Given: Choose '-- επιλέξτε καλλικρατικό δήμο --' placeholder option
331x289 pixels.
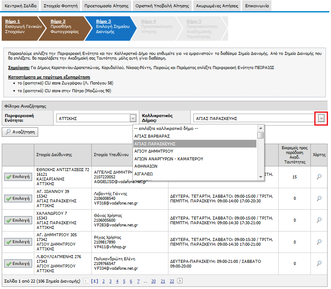Looking at the screenshot, I should point(195,129).
